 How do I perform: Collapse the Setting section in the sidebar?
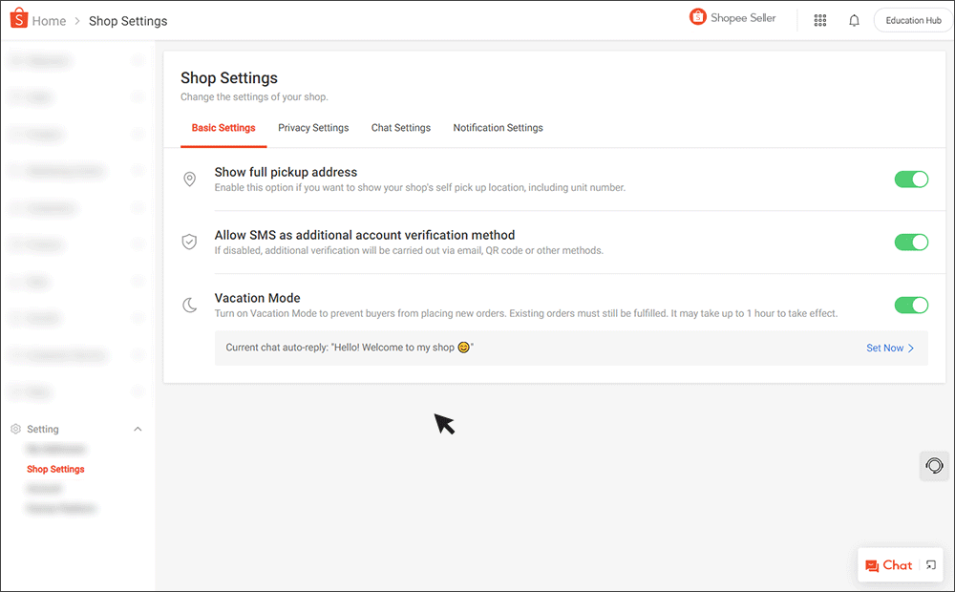click(x=138, y=429)
